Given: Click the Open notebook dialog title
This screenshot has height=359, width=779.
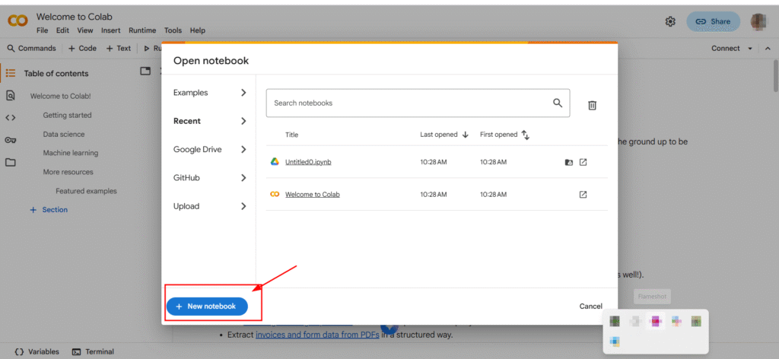Looking at the screenshot, I should click(211, 61).
